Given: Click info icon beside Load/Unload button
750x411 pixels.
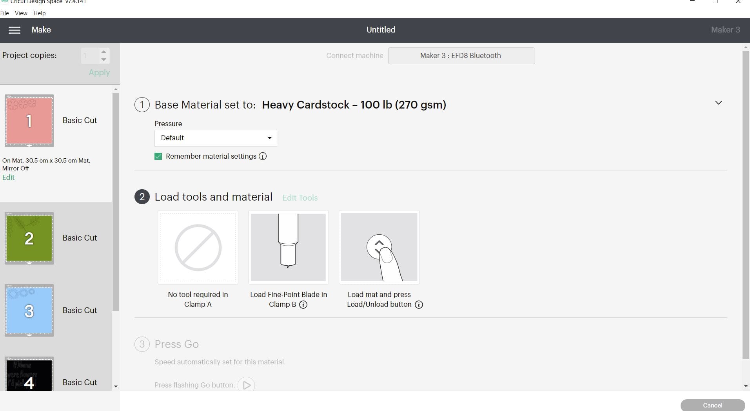Looking at the screenshot, I should click(419, 305).
